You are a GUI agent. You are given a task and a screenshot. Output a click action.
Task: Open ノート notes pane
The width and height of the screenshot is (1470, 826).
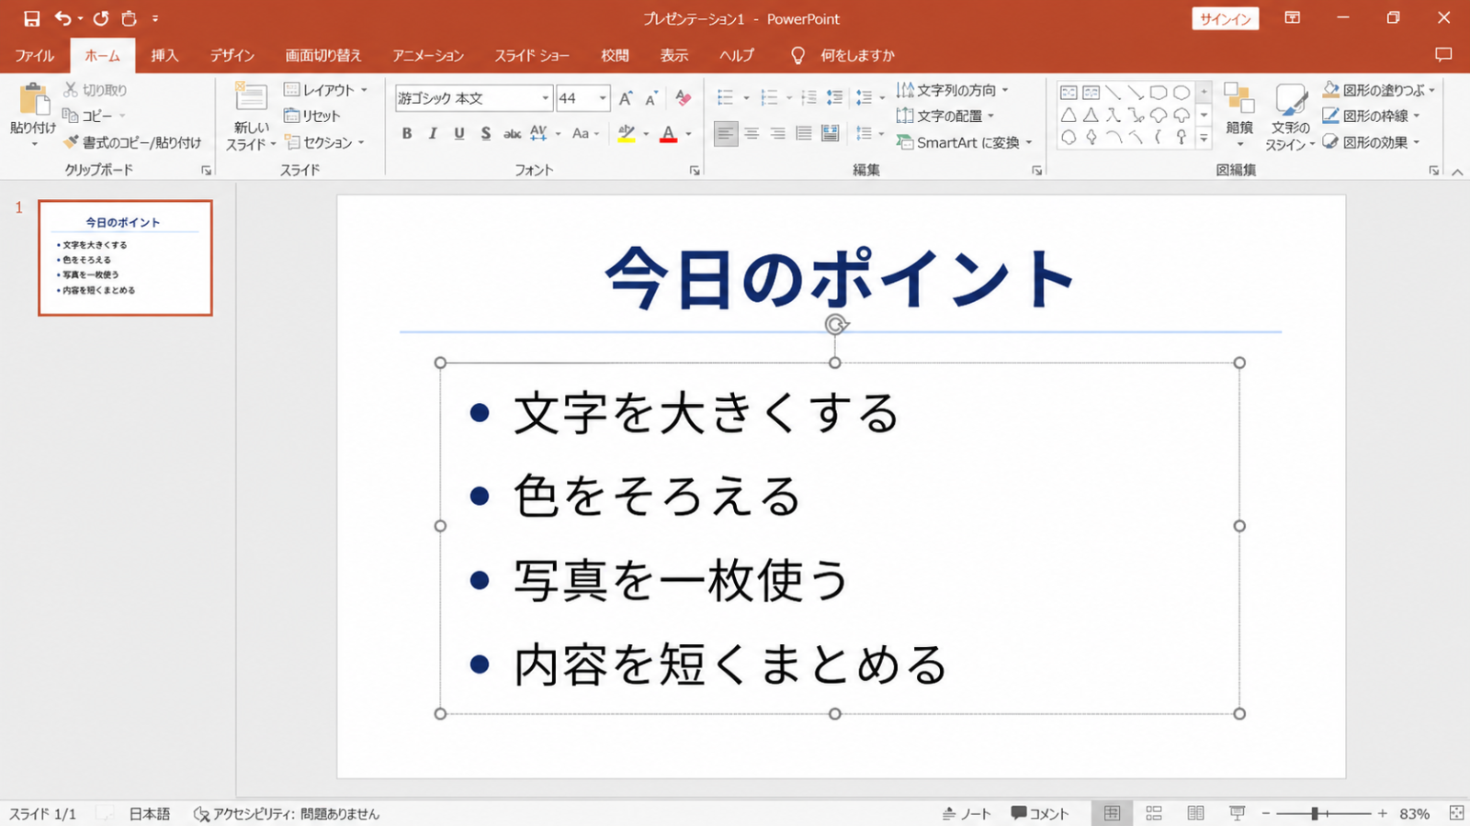967,813
